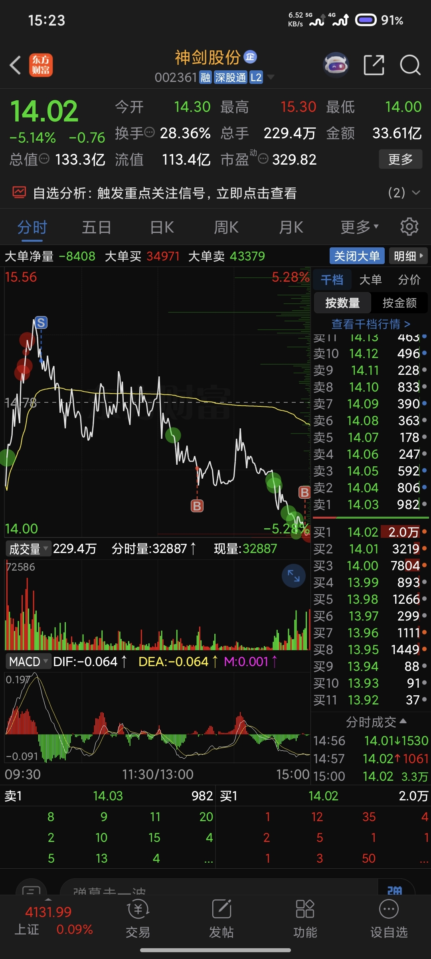The image size is (431, 959).
Task: Open the robot assistant avatar
Action: click(x=336, y=65)
